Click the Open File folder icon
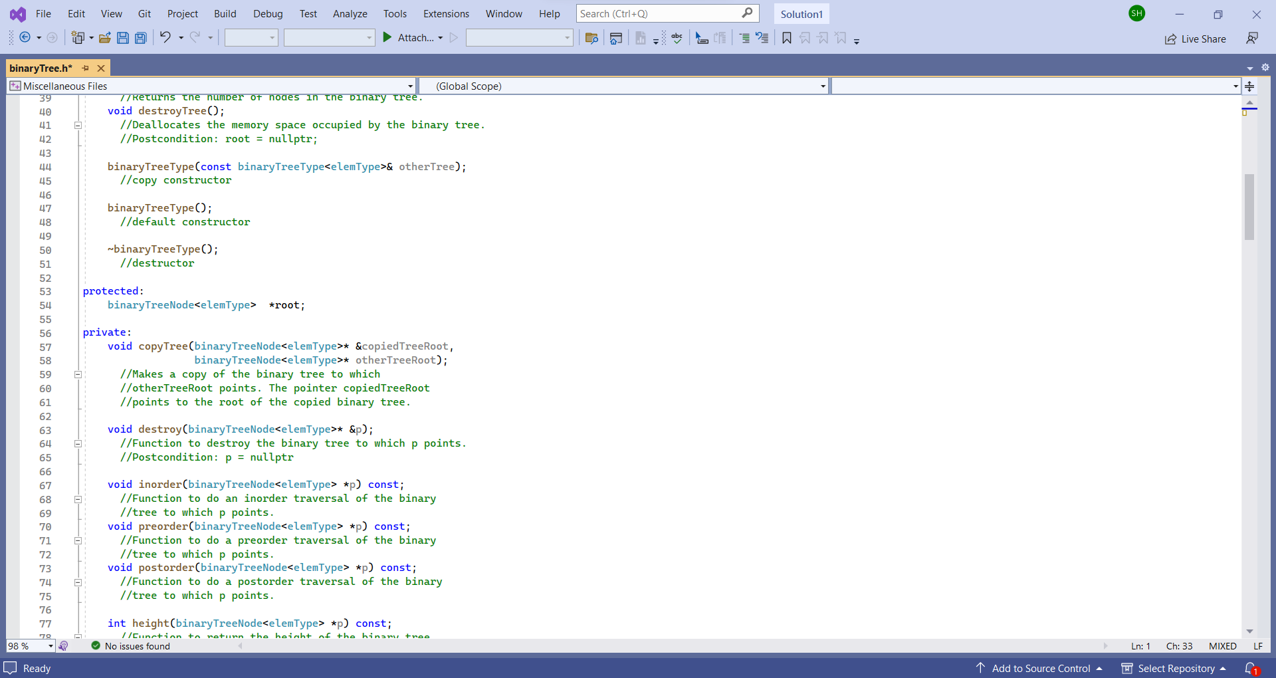The image size is (1276, 678). pos(104,38)
